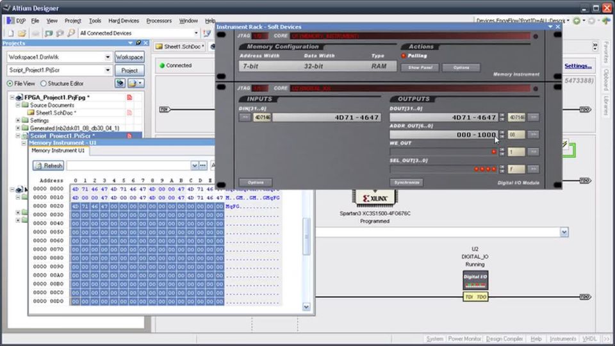Viewport: 615px width, 346px height.
Task: Click the green Connected status indicator
Action: tap(162, 65)
